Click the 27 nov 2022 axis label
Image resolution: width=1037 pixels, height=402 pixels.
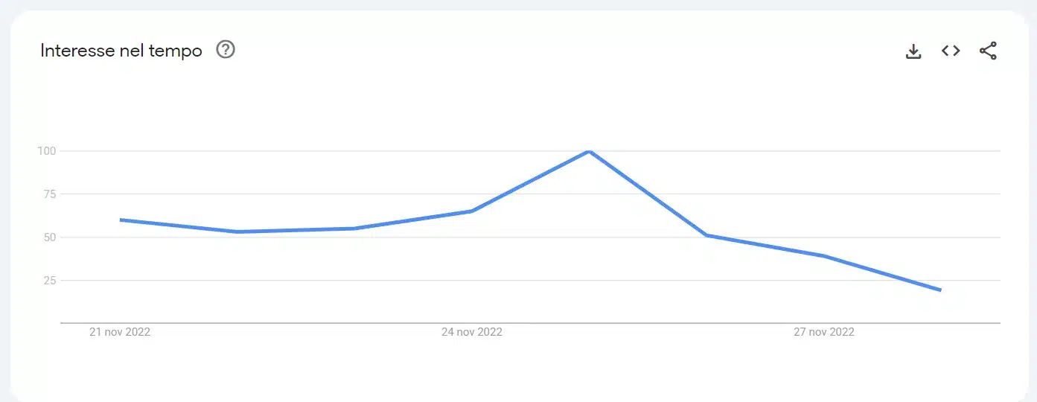click(x=824, y=332)
